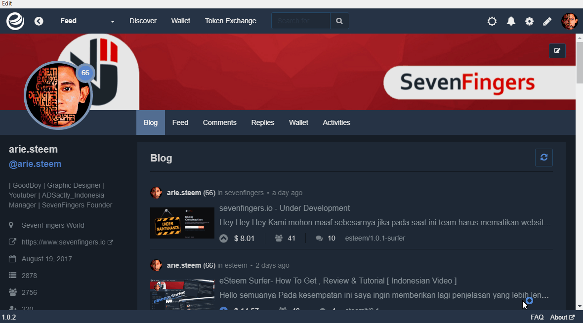Open settings gear icon
Image resolution: width=583 pixels, height=323 pixels.
click(530, 21)
